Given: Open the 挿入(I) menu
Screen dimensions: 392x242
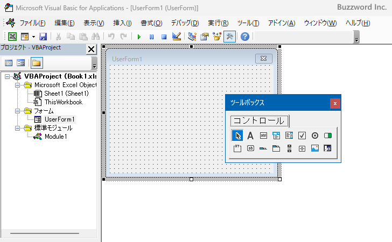Looking at the screenshot, I should pyautogui.click(x=122, y=23).
